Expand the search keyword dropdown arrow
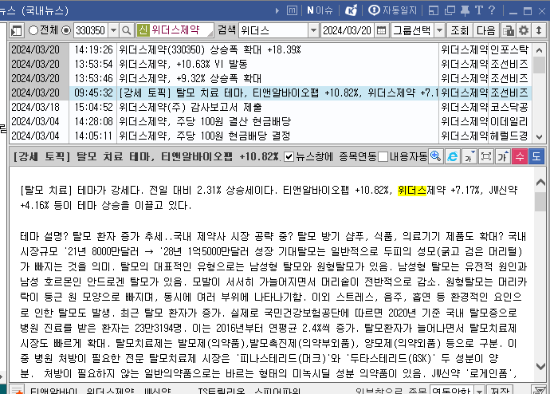 (313, 31)
